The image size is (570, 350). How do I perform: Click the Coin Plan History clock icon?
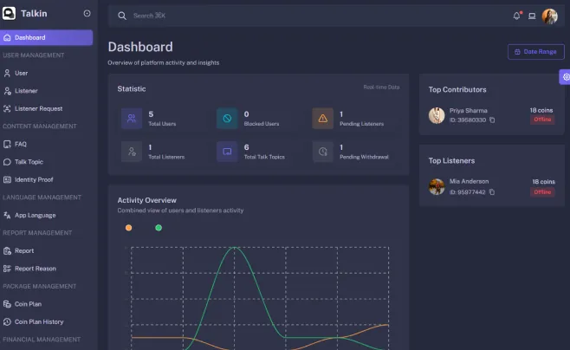[x=7, y=322]
